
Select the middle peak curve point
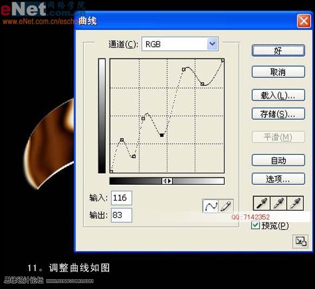(143, 118)
